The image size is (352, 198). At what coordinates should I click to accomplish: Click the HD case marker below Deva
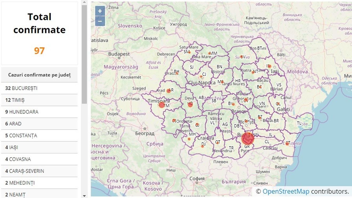(x=190, y=104)
